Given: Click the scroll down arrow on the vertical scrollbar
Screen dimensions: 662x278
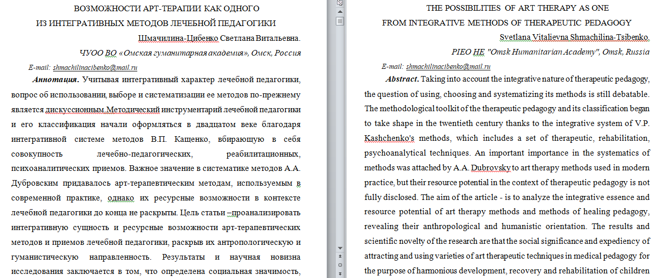Looking at the screenshot, I should coord(340,247).
